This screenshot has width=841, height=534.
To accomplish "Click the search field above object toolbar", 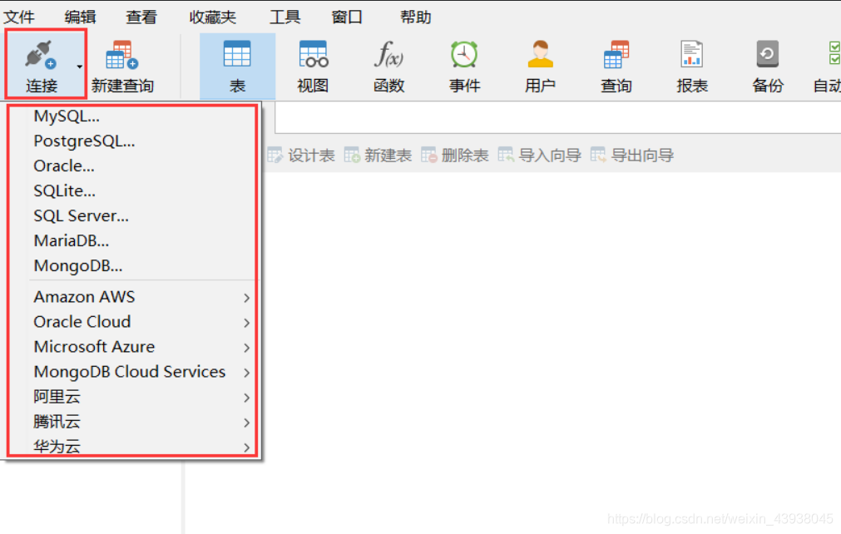I will (x=558, y=117).
